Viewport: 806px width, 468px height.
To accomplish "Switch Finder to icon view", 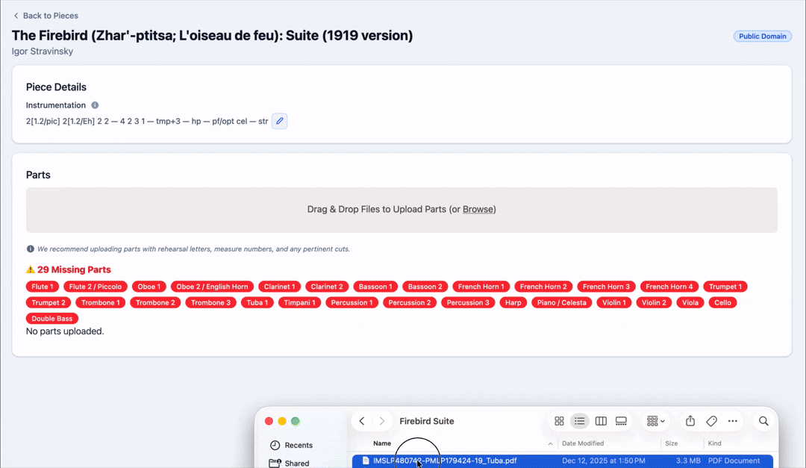I will coord(559,421).
